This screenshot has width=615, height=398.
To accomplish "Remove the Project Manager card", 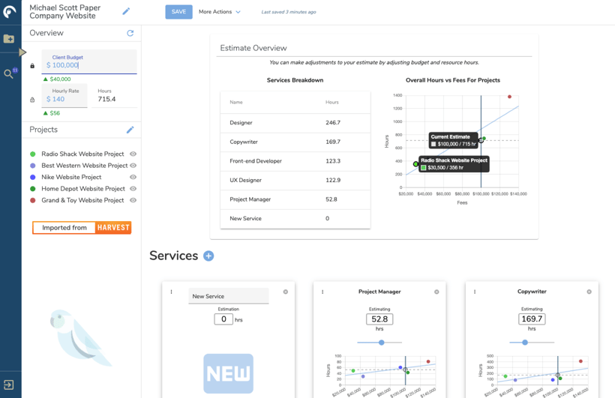I will [x=436, y=292].
